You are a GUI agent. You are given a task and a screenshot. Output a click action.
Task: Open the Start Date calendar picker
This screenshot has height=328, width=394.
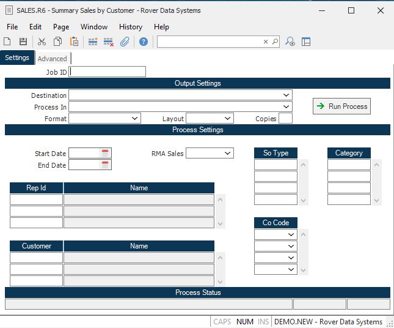click(105, 153)
